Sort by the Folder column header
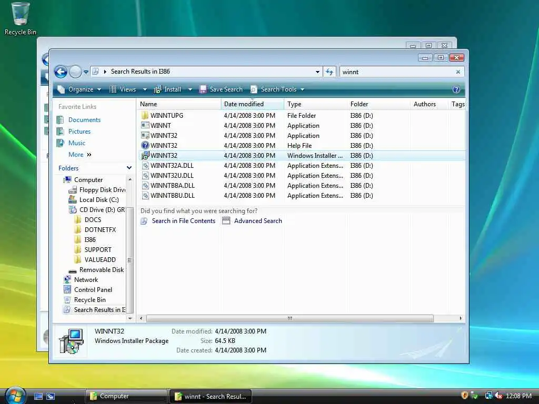 [379, 104]
